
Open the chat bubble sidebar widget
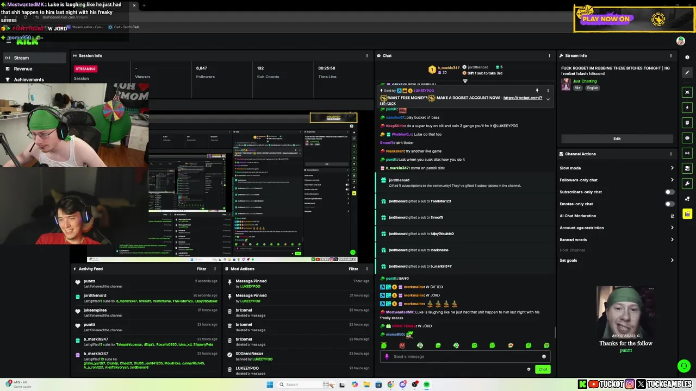pos(687,138)
